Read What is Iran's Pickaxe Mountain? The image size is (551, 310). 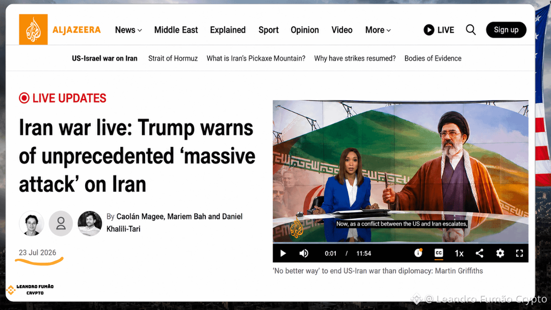256,58
